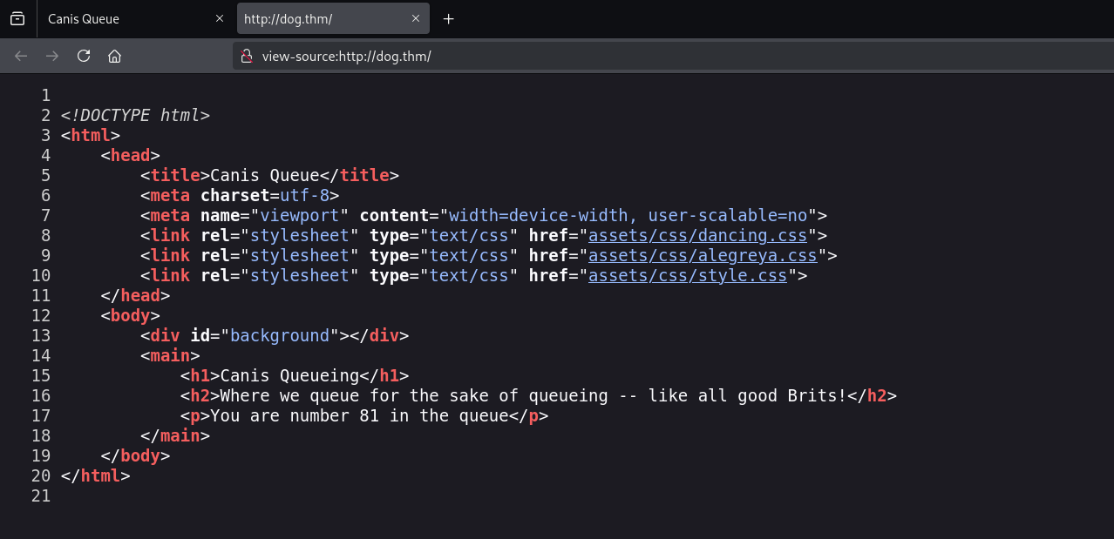
Task: Click line number 17 in the gutter
Action: click(41, 415)
